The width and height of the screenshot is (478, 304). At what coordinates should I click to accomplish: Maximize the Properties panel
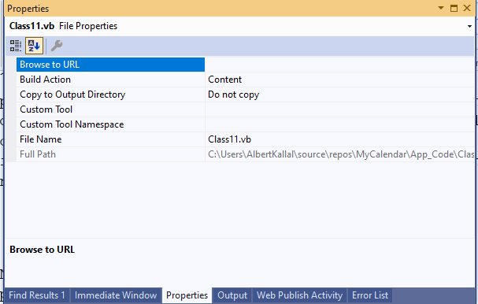coord(454,8)
